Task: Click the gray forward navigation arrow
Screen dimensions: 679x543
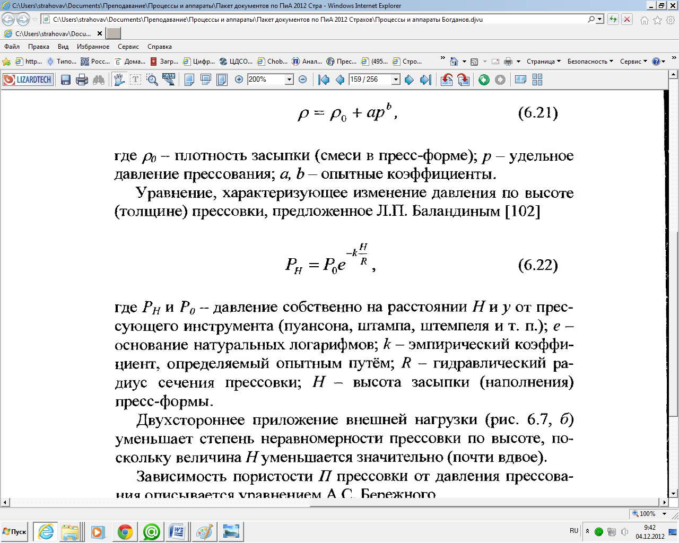Action: click(x=500, y=80)
